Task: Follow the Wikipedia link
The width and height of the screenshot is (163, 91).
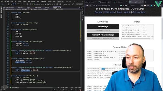Action: [x=109, y=12]
